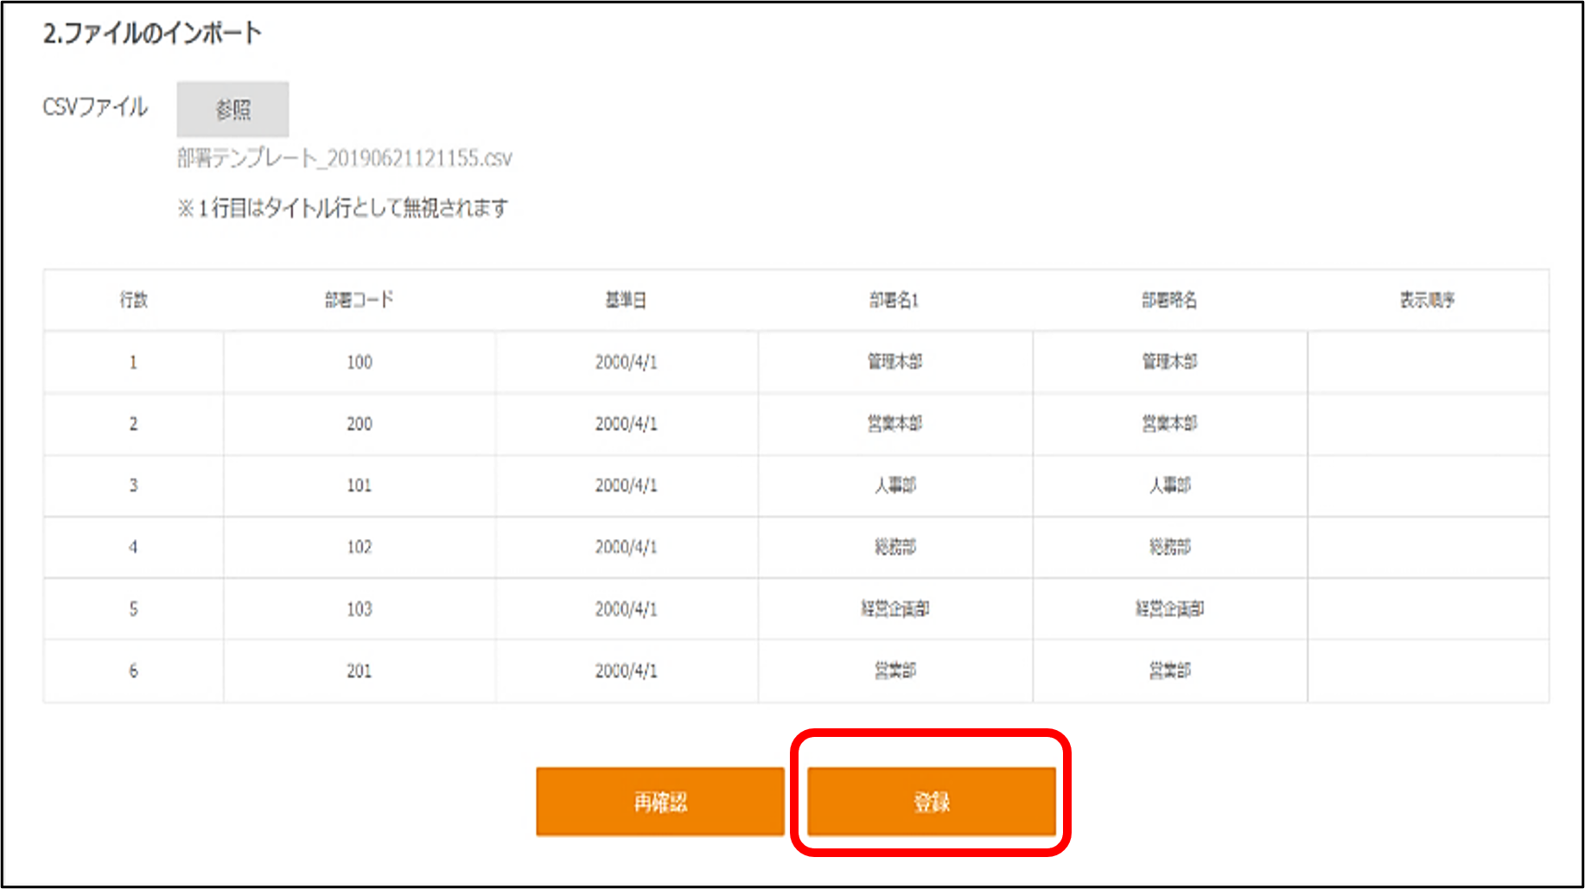Select 人事部 in the 部署名1 column
Screen dimensions: 1585x889
pos(894,486)
